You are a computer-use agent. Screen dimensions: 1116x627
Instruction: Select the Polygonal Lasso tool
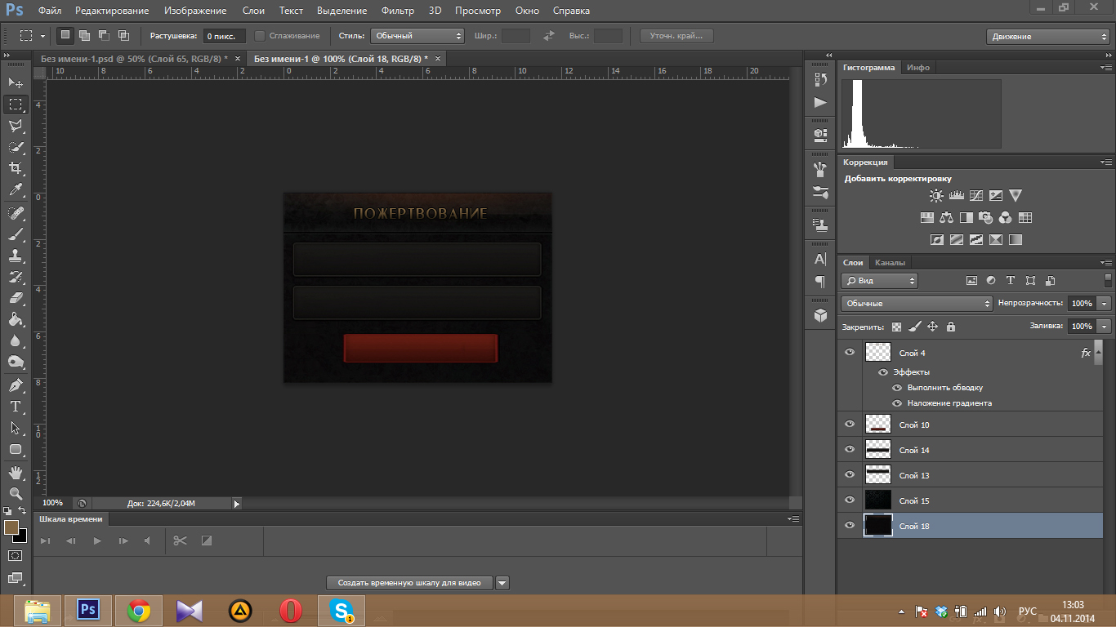[16, 126]
